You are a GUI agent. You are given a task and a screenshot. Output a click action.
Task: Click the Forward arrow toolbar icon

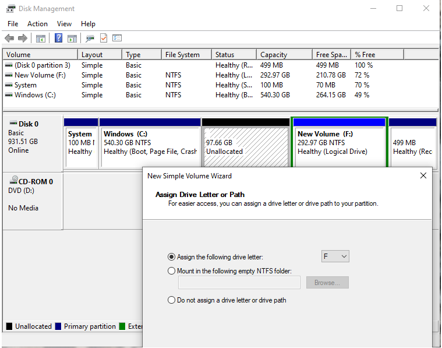pos(23,38)
